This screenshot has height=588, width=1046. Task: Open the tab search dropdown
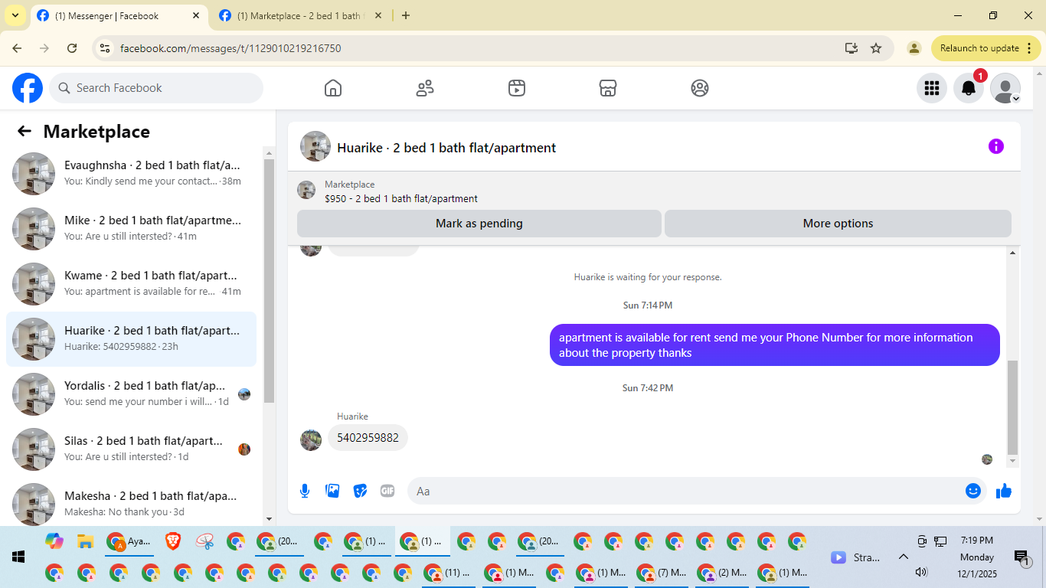pos(15,15)
